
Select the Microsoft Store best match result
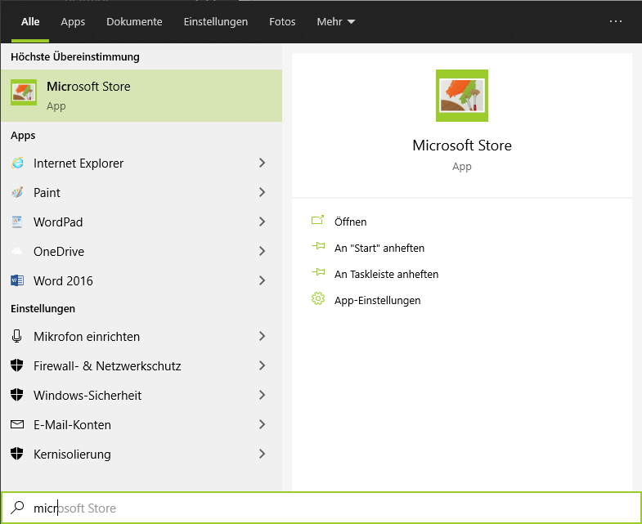click(x=141, y=96)
